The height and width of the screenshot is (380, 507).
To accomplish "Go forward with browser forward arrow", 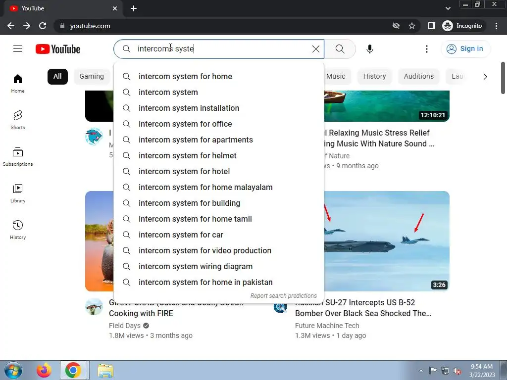I will (x=27, y=26).
